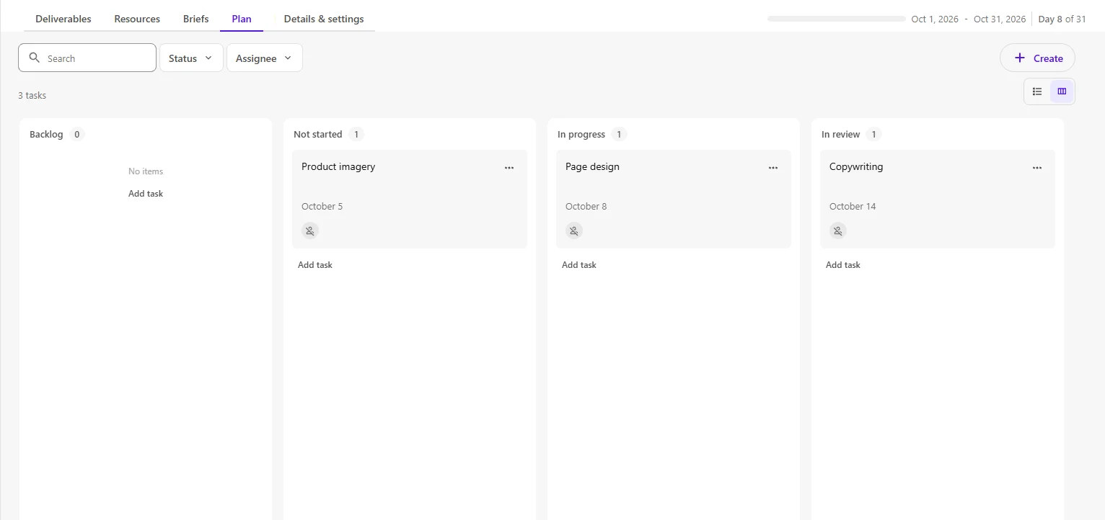The height and width of the screenshot is (520, 1105).
Task: Add task in the Not started column
Action: pos(315,264)
